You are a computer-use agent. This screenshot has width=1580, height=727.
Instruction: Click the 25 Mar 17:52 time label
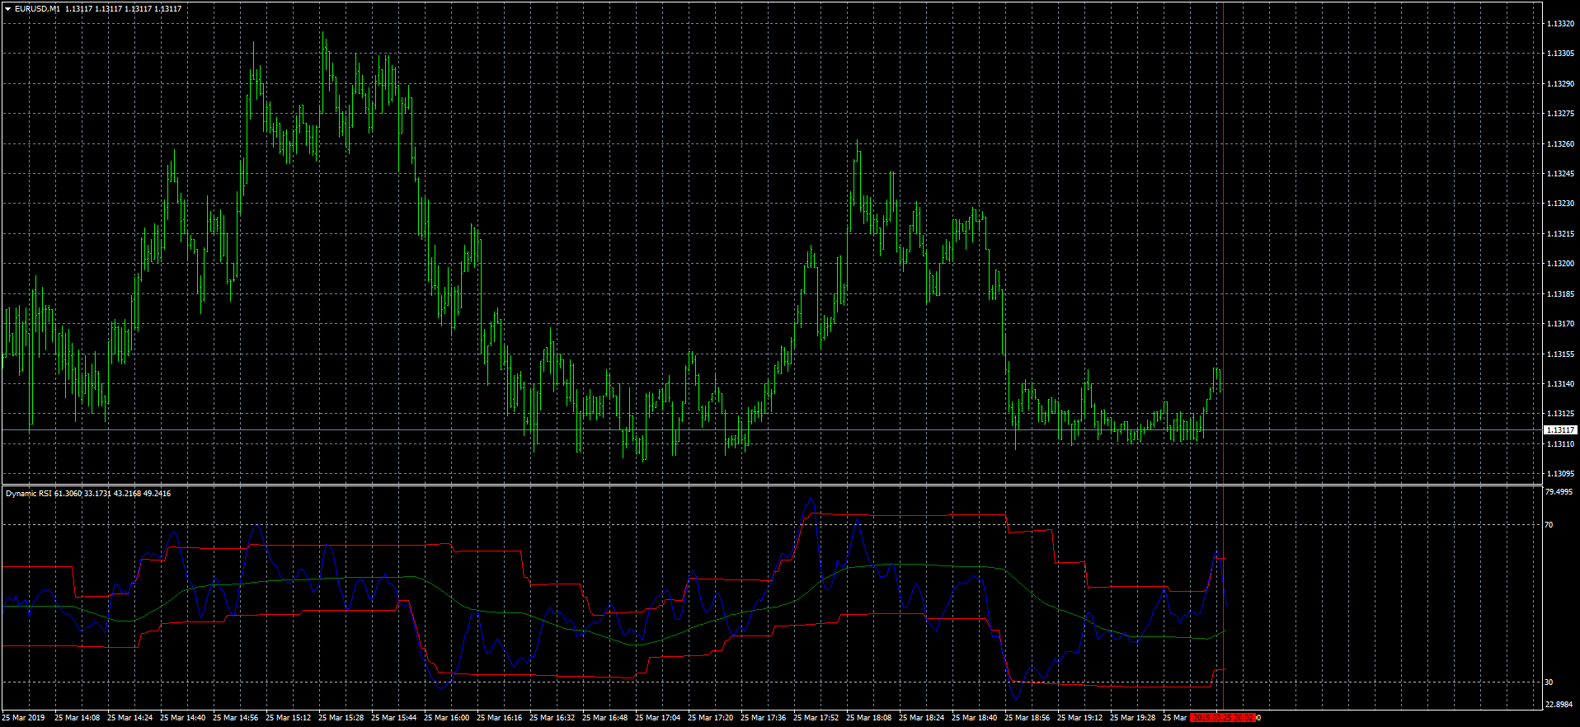pos(816,718)
